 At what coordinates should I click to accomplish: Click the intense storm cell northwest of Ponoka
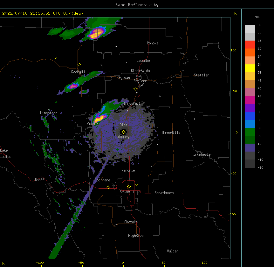pyautogui.click(x=96, y=33)
